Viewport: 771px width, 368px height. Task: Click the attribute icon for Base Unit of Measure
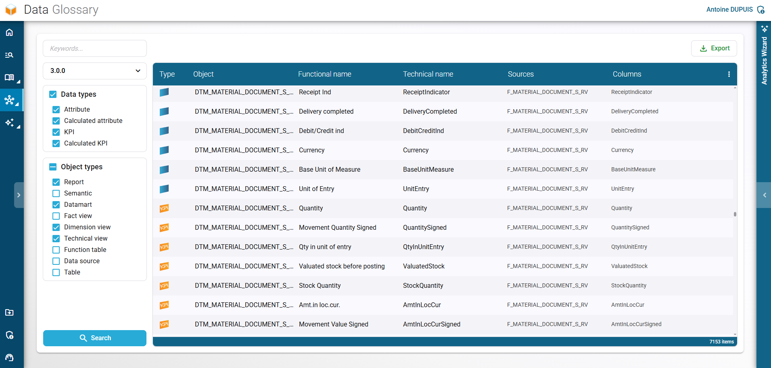coord(164,170)
